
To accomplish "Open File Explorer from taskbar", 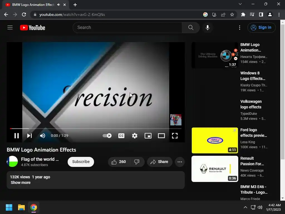I will click(21, 207).
